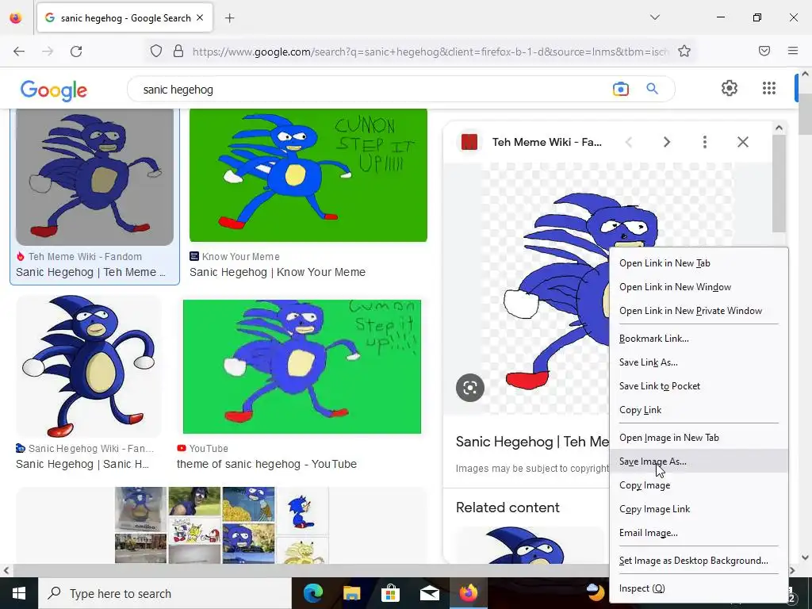Click the Firefox back arrow button
Viewport: 812px width, 609px height.
click(19, 52)
